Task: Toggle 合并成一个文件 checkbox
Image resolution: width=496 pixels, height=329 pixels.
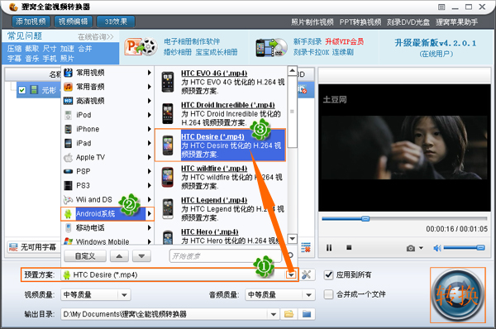Action: 329,294
